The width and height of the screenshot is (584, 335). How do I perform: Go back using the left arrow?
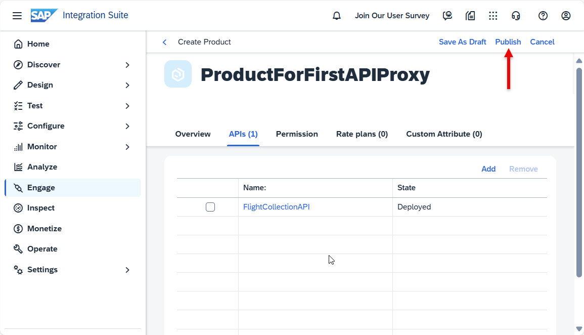[165, 42]
